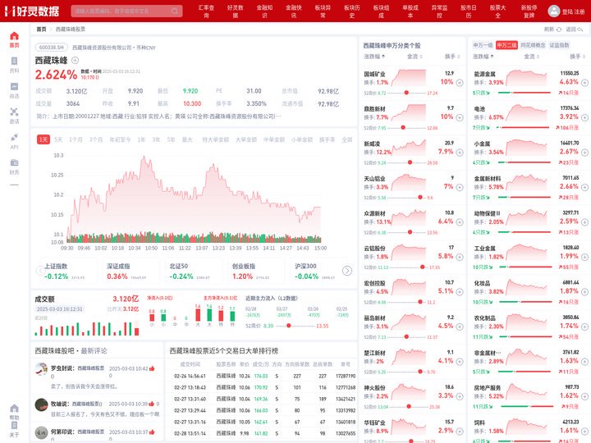Click the right arrow of index carousel
Viewport: 591px width, 443px height.
347,271
